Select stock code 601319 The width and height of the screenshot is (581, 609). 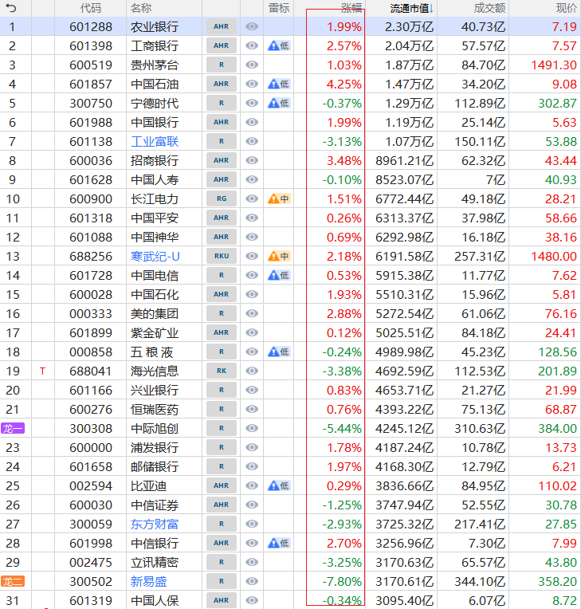91,601
